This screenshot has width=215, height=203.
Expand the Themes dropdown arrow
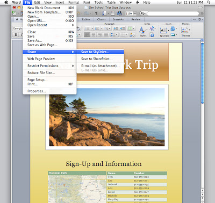click(x=189, y=30)
